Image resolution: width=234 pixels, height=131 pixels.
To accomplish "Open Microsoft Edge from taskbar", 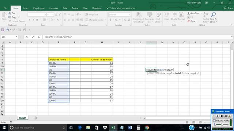I will (x=80, y=128).
